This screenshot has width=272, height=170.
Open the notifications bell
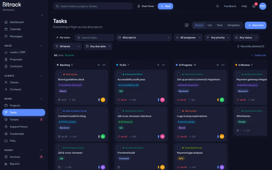click(x=254, y=6)
